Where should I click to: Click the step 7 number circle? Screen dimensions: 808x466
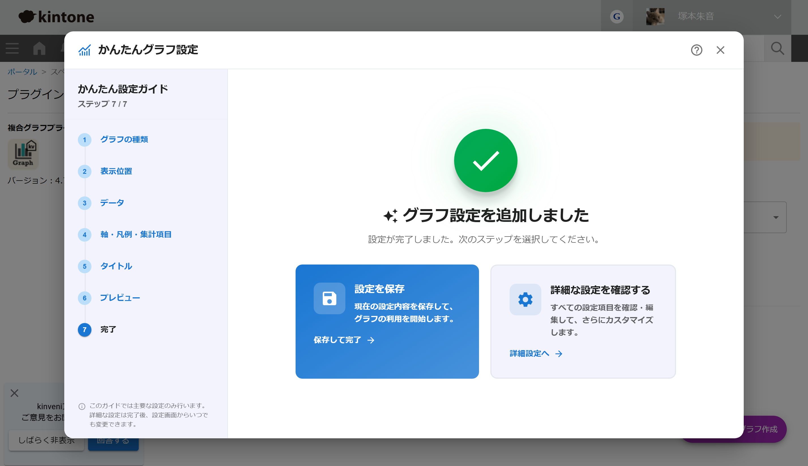[x=85, y=330]
